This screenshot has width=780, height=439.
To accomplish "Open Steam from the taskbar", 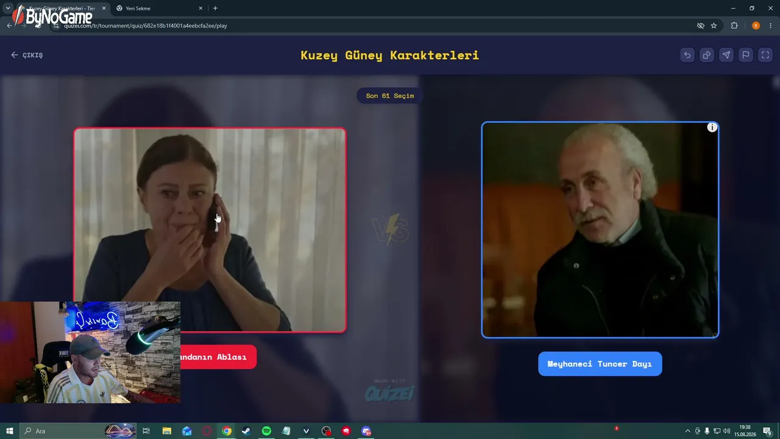I will point(246,431).
